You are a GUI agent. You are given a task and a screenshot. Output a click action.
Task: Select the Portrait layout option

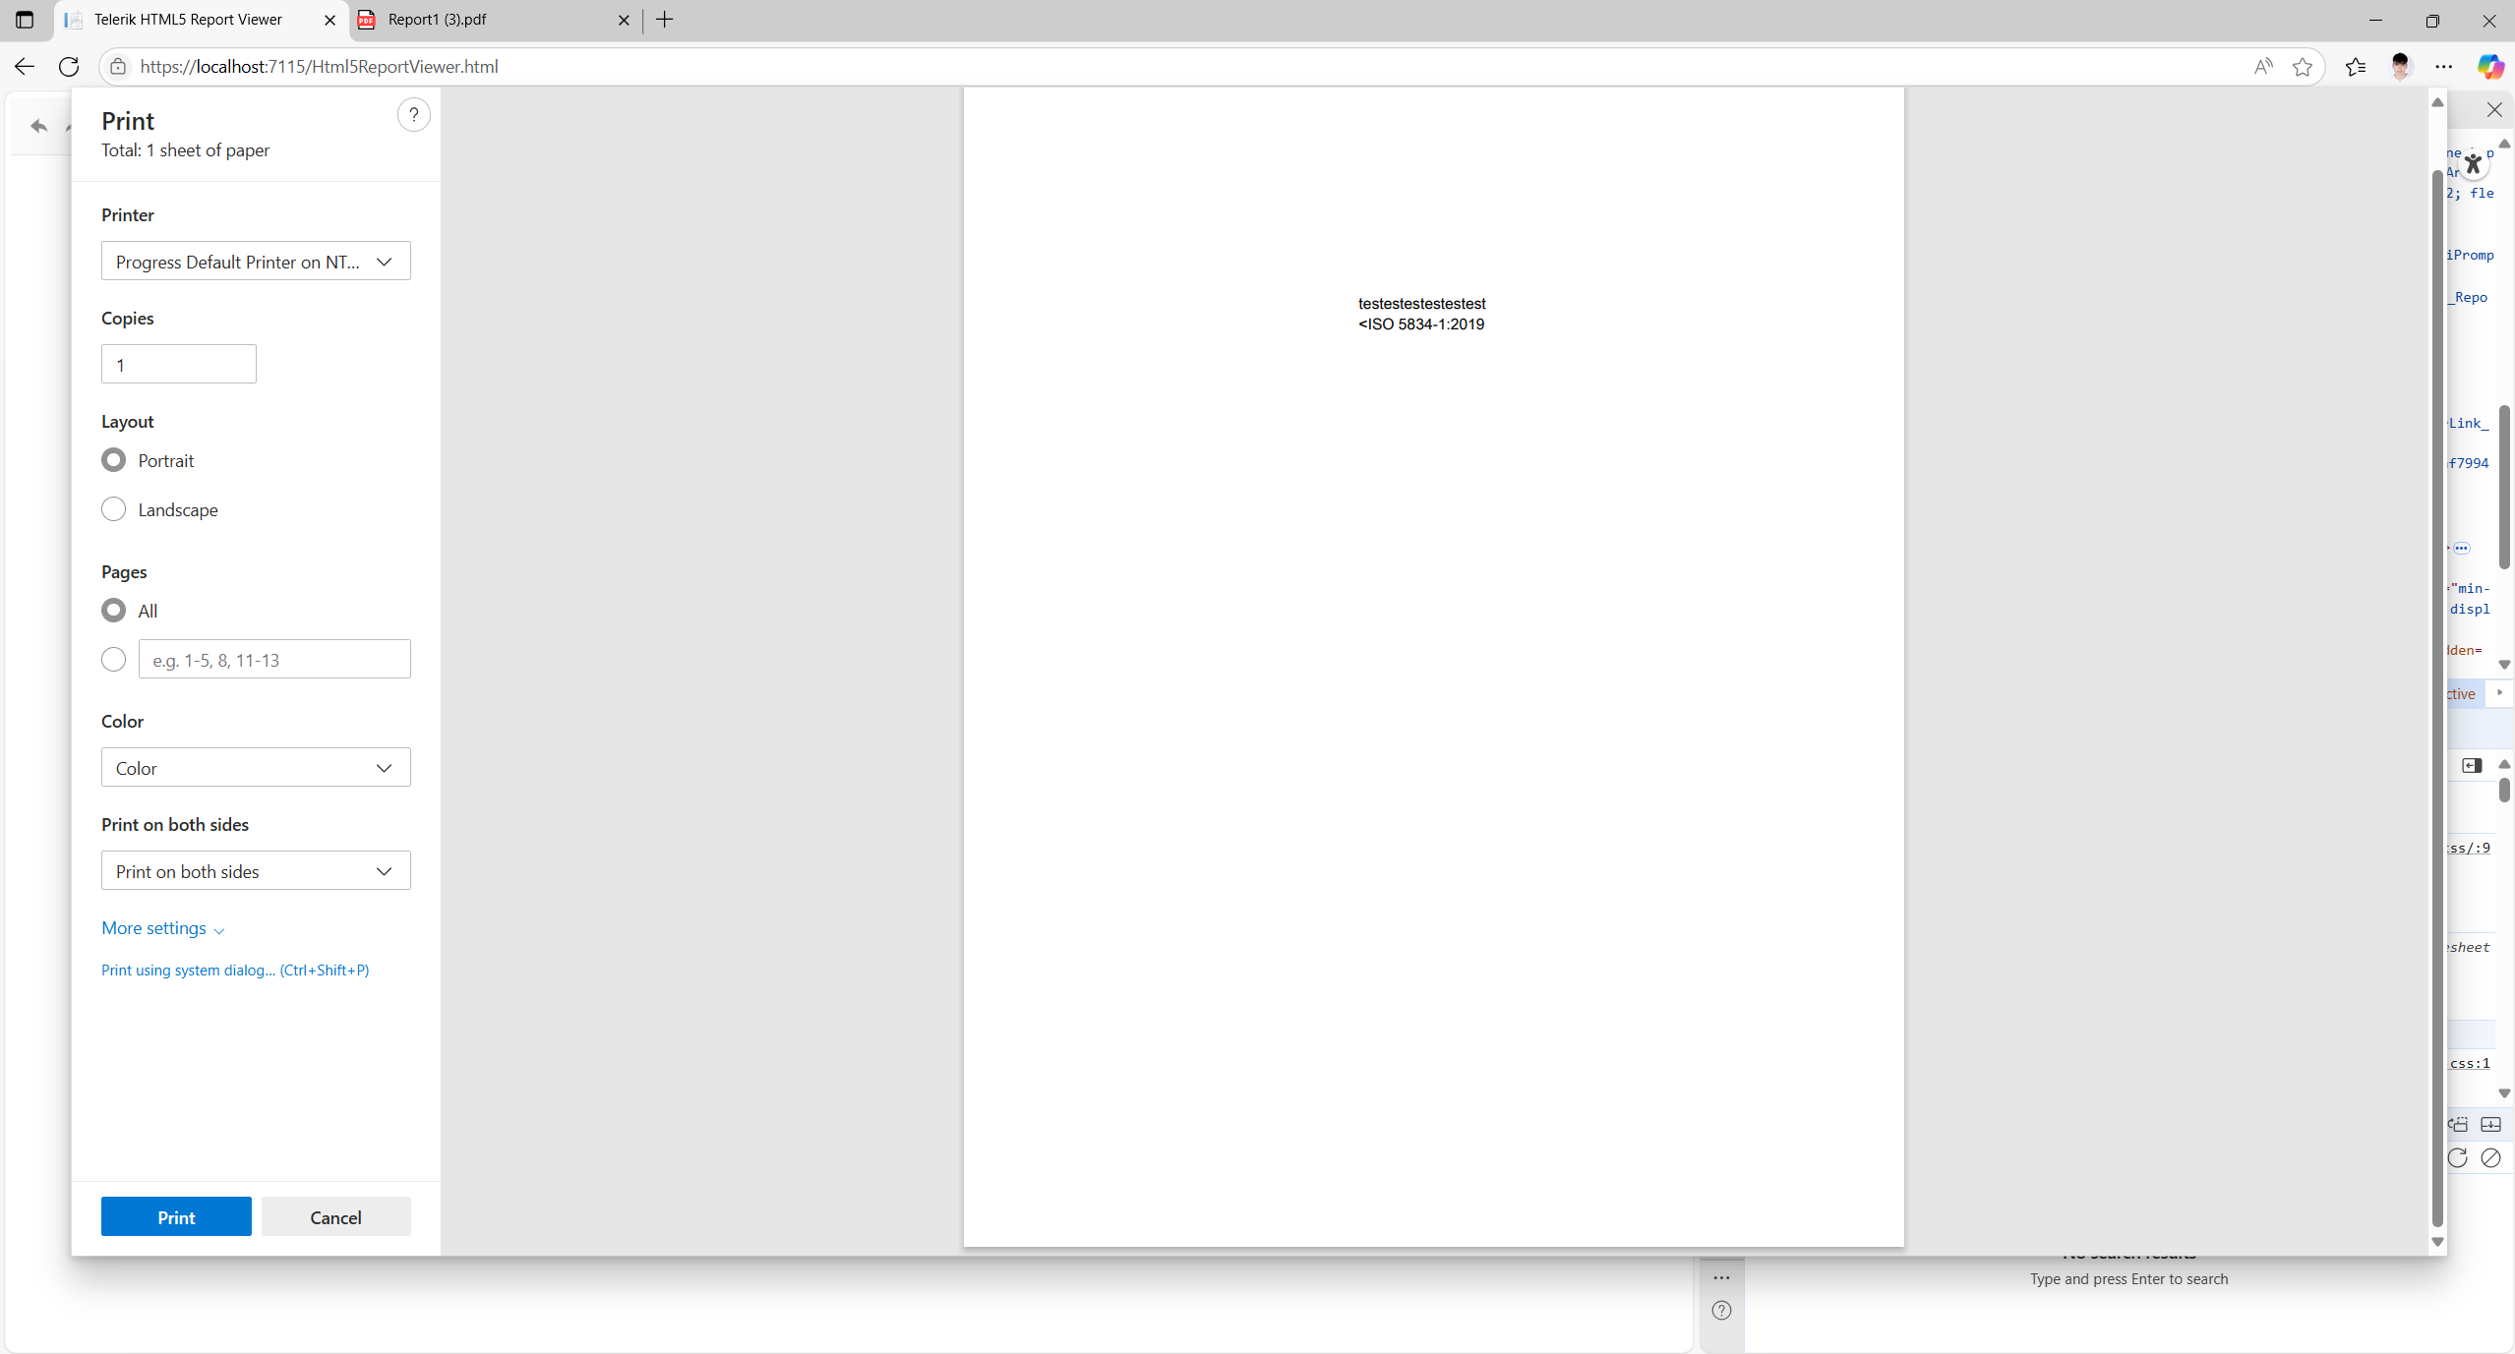coord(114,460)
